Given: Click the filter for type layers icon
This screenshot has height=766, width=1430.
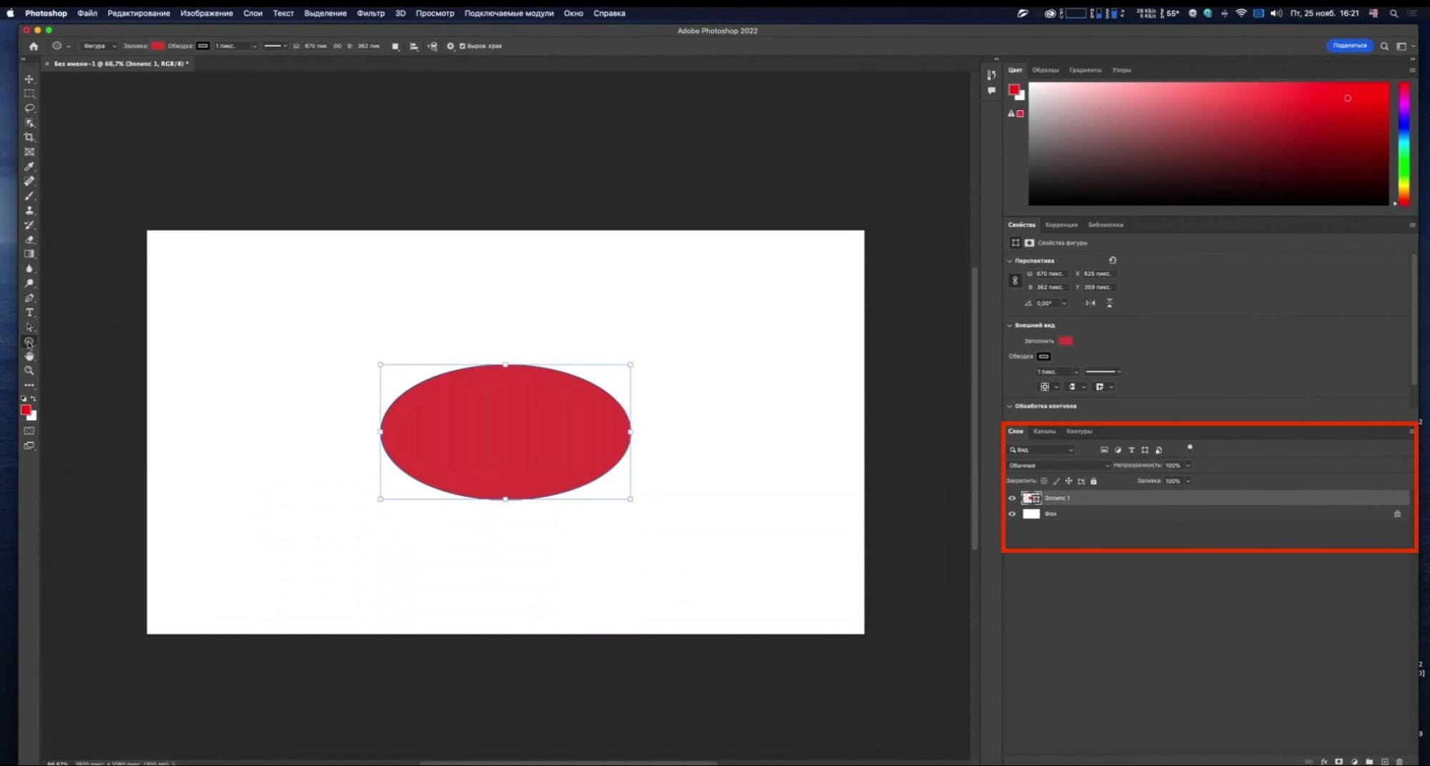Looking at the screenshot, I should [1131, 450].
